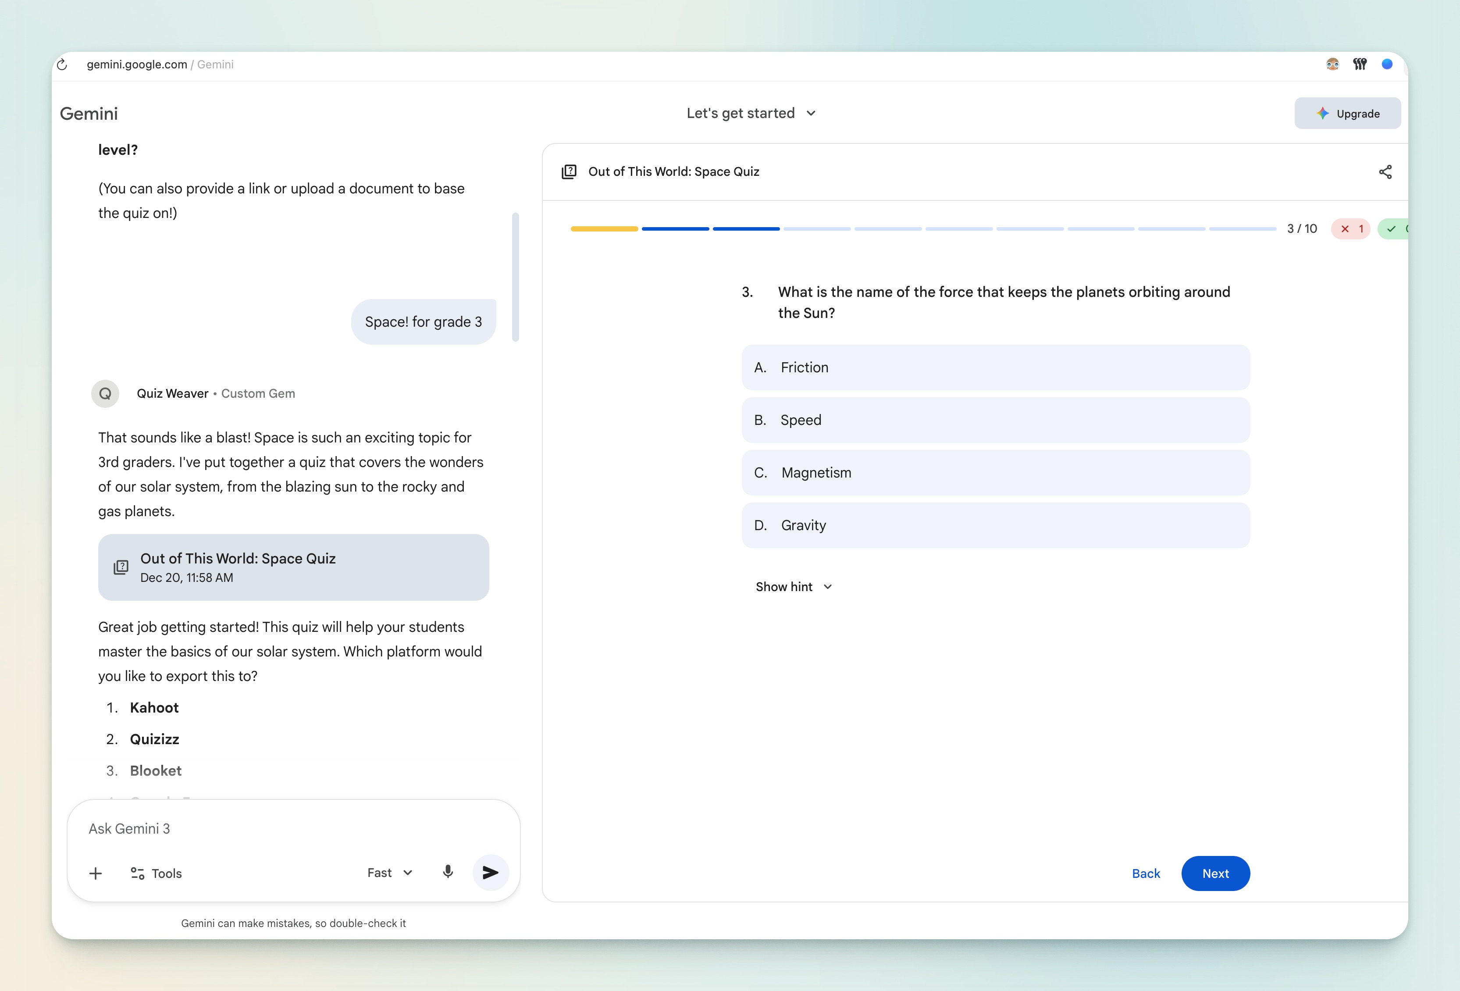Click the first yellow progress bar segment
This screenshot has height=991, width=1460.
click(604, 229)
